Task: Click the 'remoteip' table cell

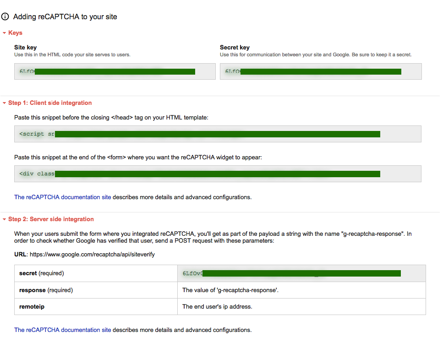Action: [96, 306]
